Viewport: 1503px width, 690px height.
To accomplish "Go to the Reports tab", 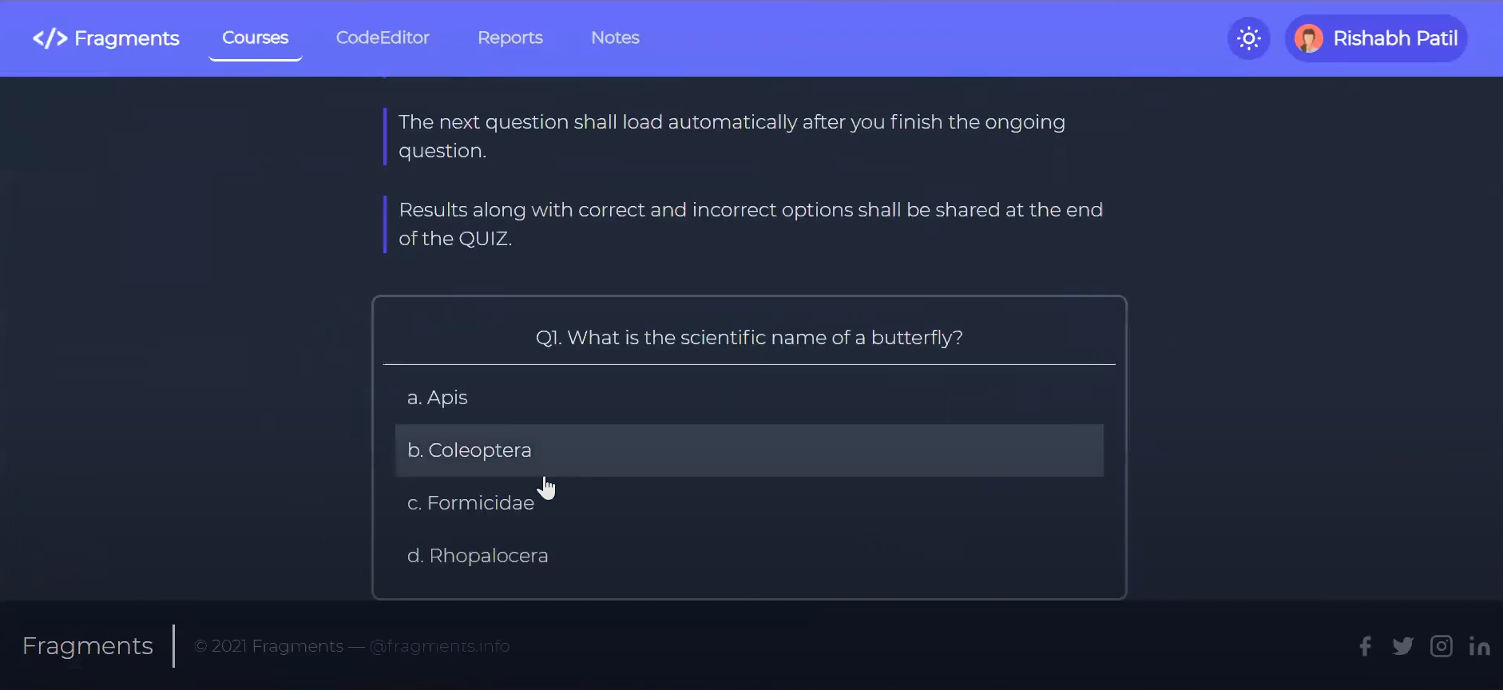I will 510,38.
